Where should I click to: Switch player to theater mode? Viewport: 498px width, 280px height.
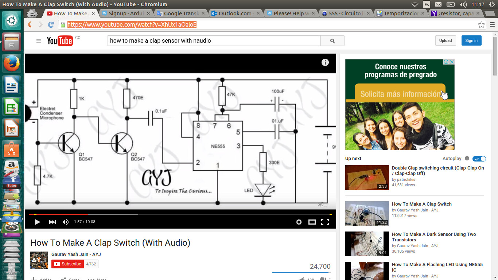312,222
